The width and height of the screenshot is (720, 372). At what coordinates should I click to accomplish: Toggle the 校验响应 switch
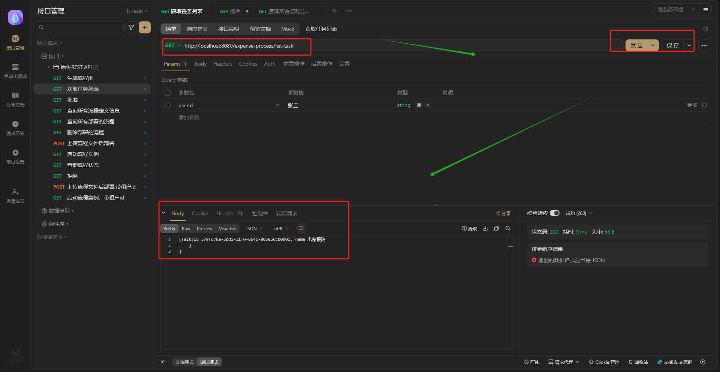(555, 213)
